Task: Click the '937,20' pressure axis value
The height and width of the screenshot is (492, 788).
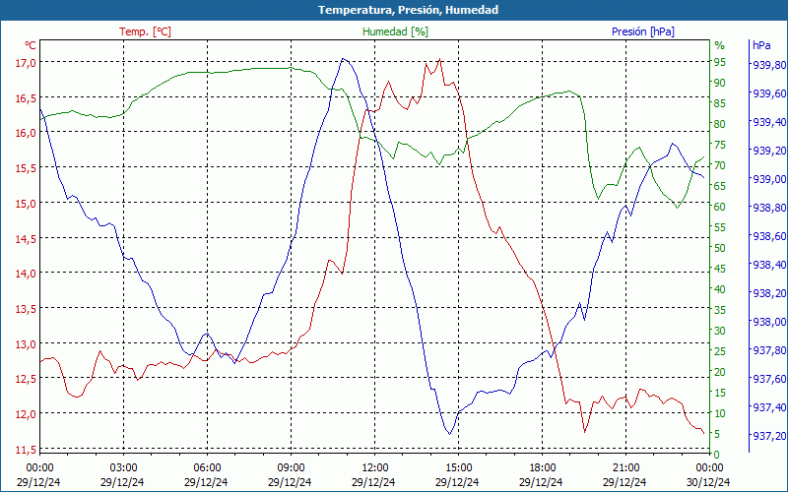Action: [x=767, y=436]
